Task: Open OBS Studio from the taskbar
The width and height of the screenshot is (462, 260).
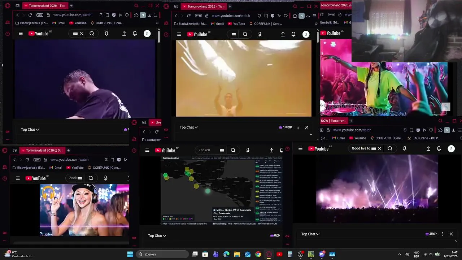Action: 301,254
